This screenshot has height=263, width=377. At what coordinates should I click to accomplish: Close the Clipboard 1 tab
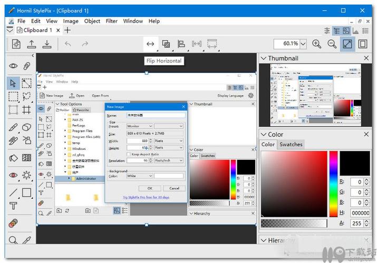(x=58, y=30)
